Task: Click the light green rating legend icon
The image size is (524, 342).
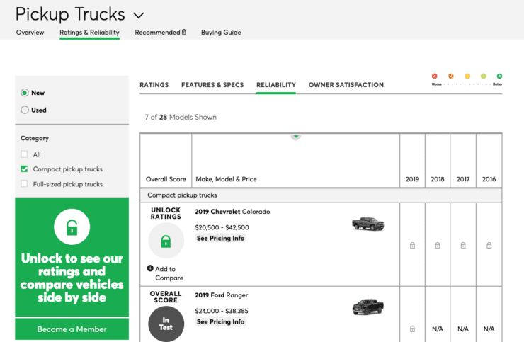Action: click(483, 76)
